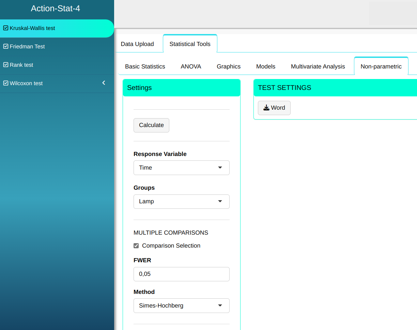Select the Multivariate Analysis tab
The height and width of the screenshot is (330, 417).
[x=318, y=67]
